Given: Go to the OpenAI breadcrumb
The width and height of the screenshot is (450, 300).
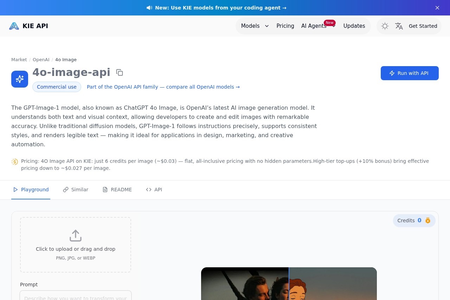Looking at the screenshot, I should [41, 60].
